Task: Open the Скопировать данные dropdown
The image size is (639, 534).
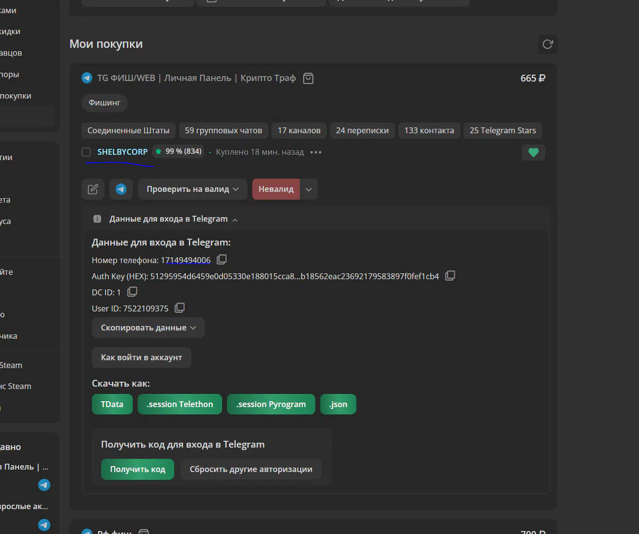Action: pos(148,328)
